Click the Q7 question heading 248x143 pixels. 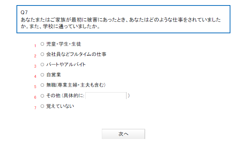pyautogui.click(x=24, y=12)
